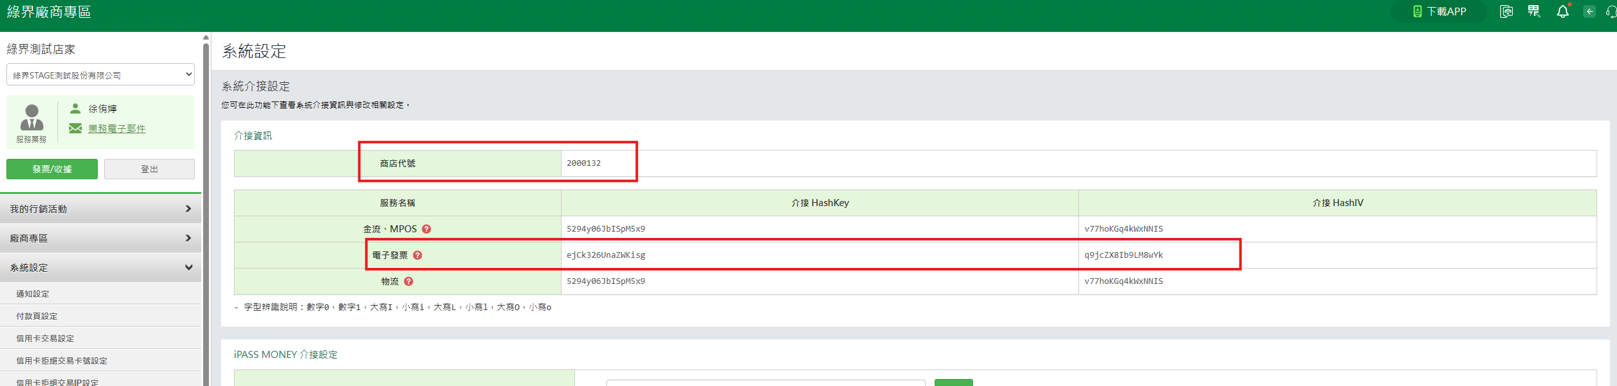Click the help icon beside 物流
The height and width of the screenshot is (386, 1617).
[408, 281]
